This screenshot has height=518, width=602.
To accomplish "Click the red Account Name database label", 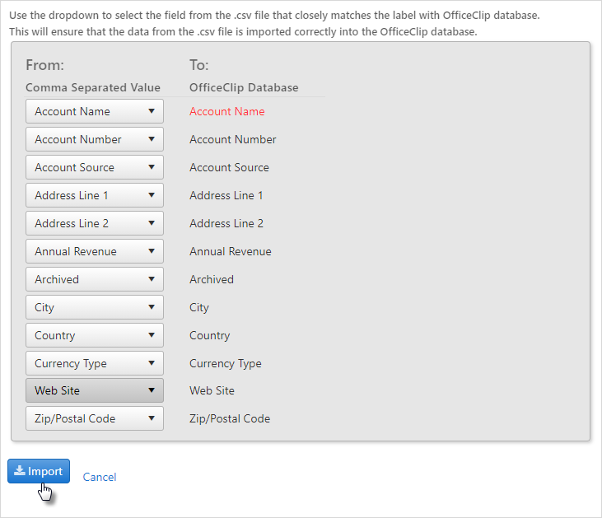I will 227,111.
